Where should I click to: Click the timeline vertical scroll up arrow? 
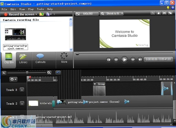[x=174, y=83]
